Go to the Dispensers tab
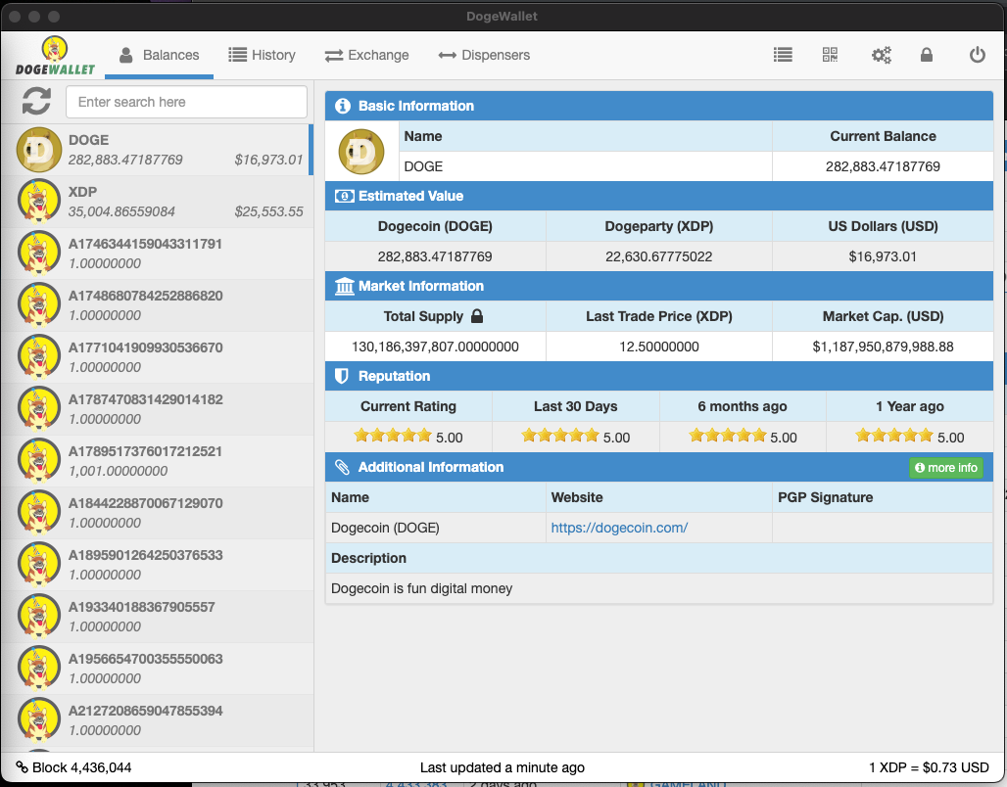 [x=484, y=55]
